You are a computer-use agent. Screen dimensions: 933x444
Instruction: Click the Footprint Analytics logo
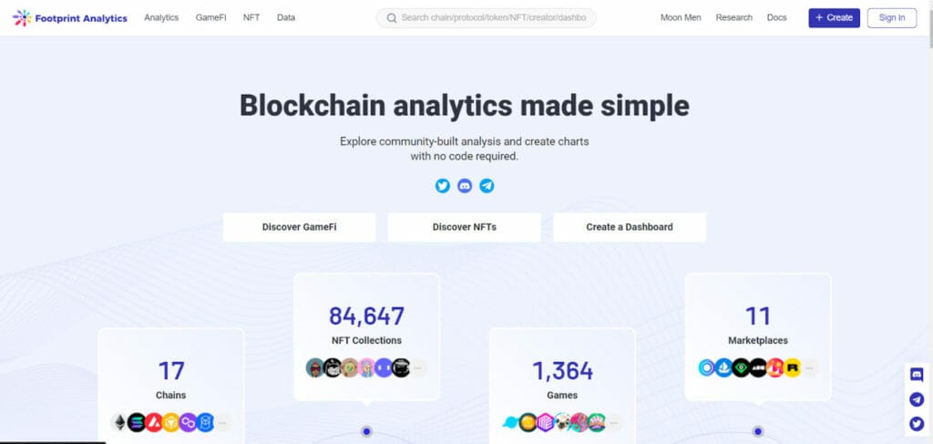click(x=69, y=18)
